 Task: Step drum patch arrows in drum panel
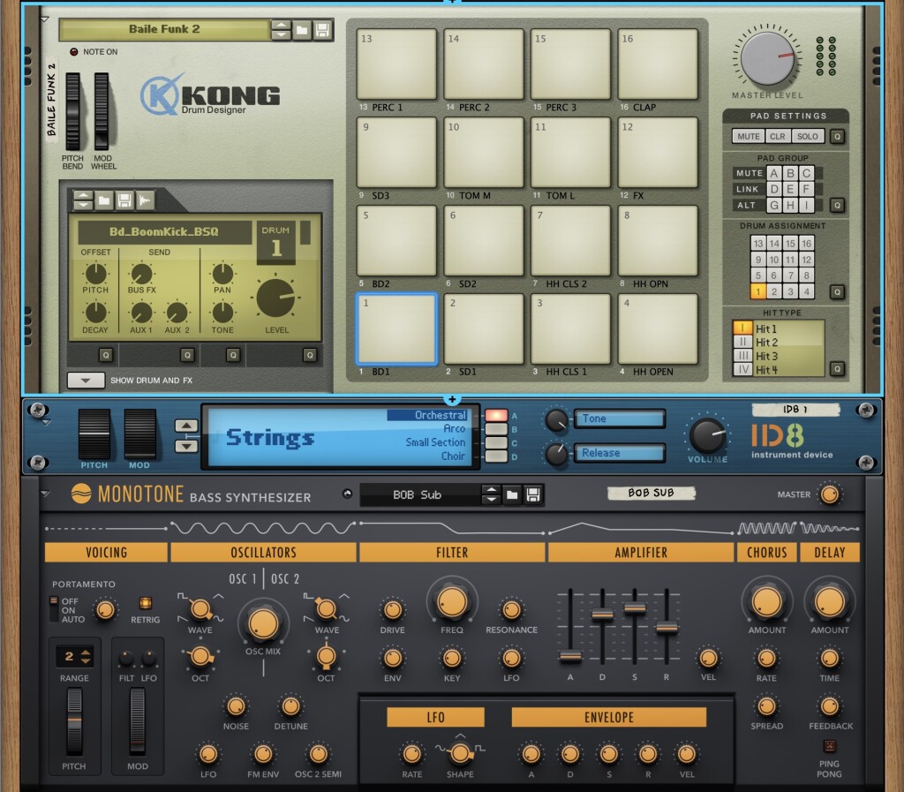click(83, 200)
